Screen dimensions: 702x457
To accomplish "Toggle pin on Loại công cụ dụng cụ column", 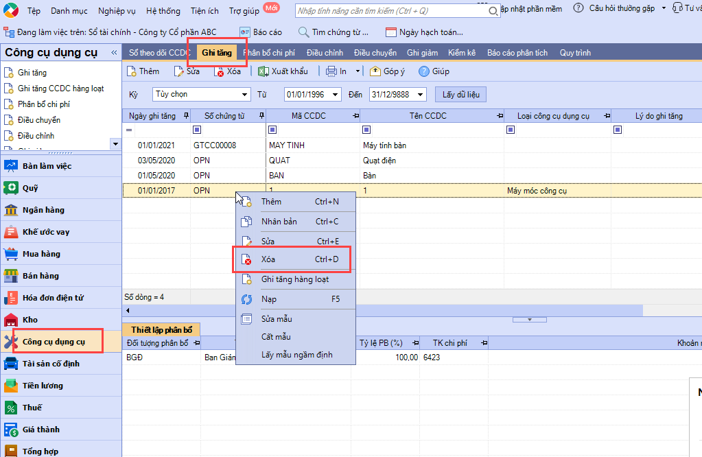I will (607, 116).
